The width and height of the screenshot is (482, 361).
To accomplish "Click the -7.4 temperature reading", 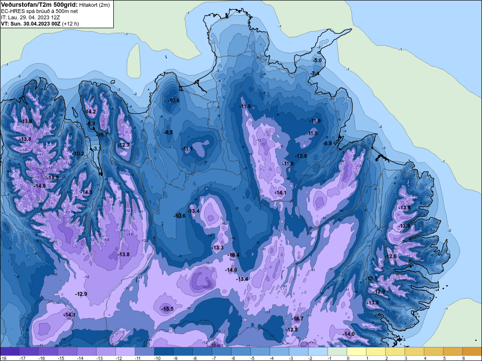I will [x=315, y=74].
